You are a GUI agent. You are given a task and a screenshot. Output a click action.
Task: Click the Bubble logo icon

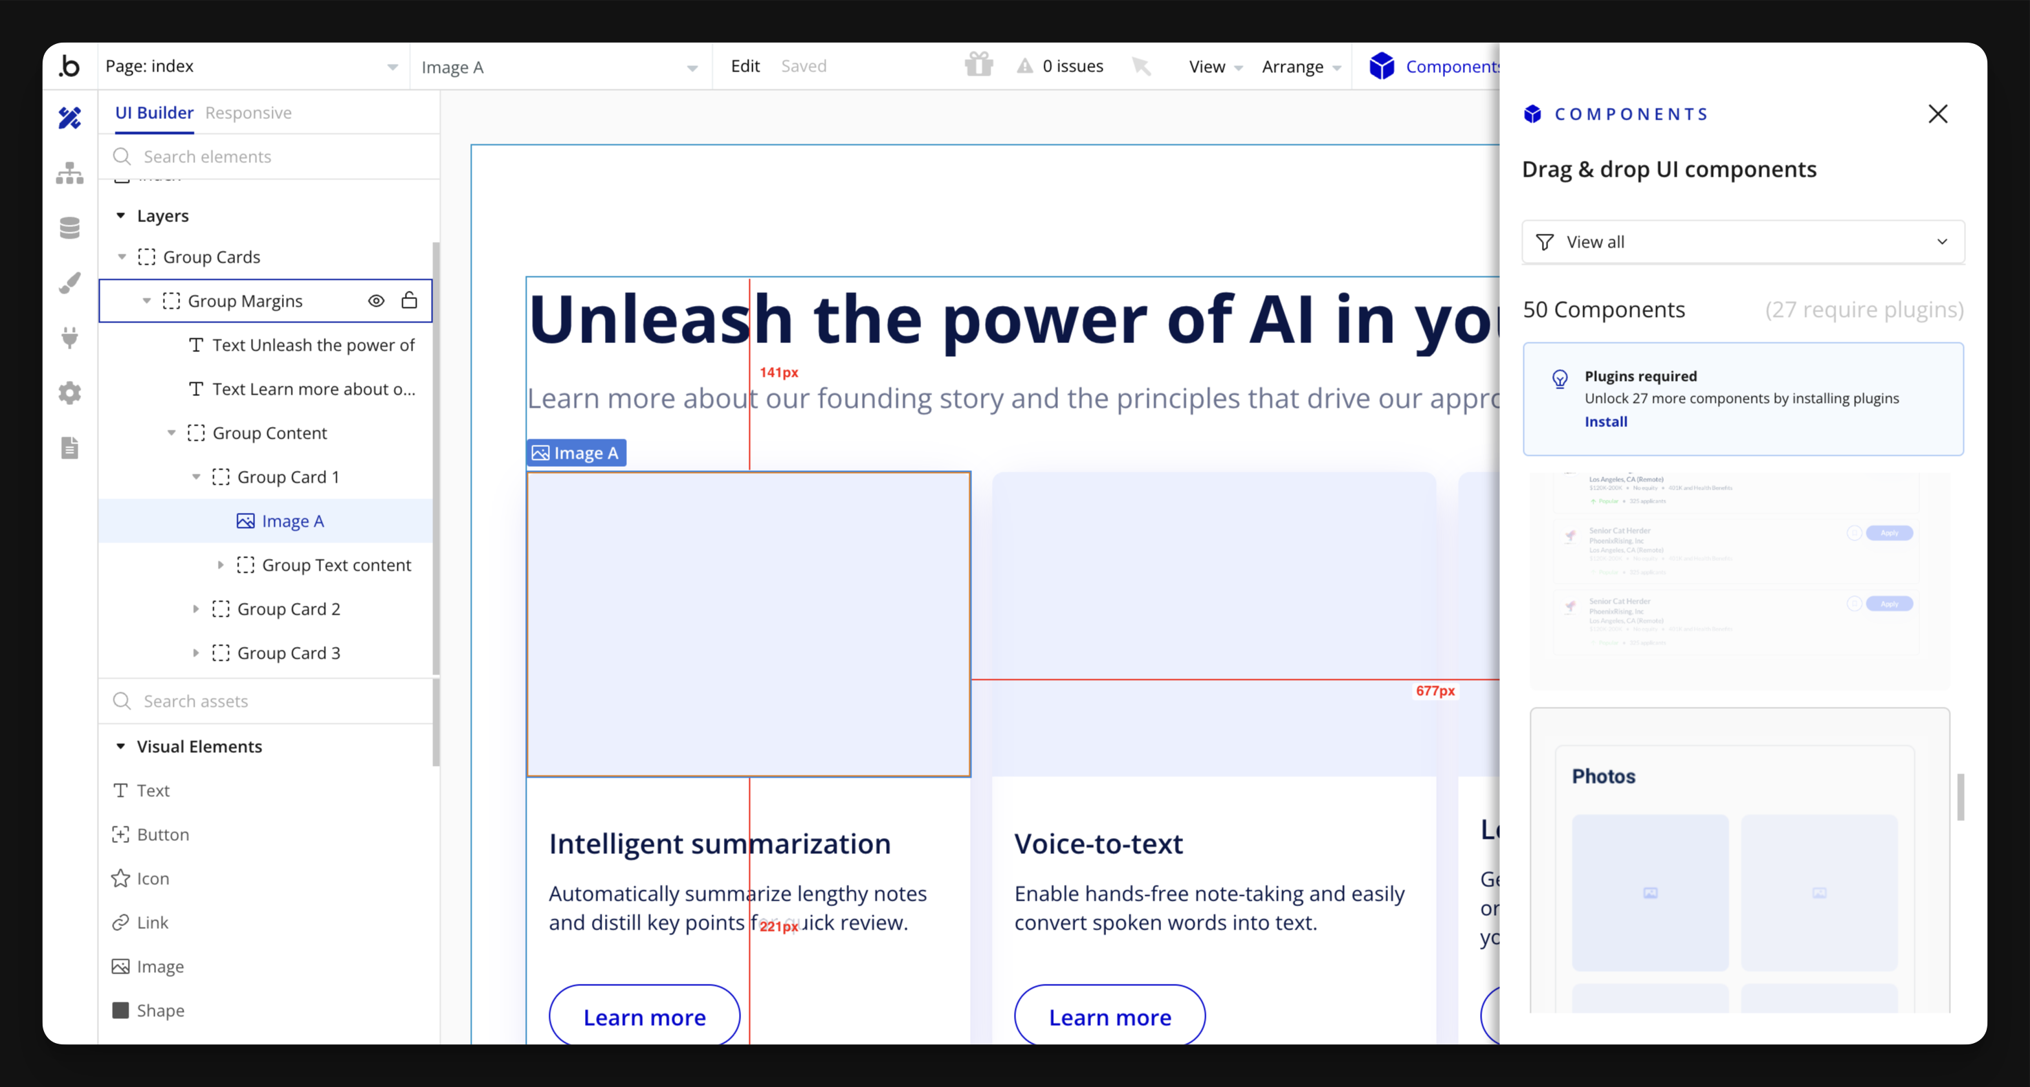(69, 66)
